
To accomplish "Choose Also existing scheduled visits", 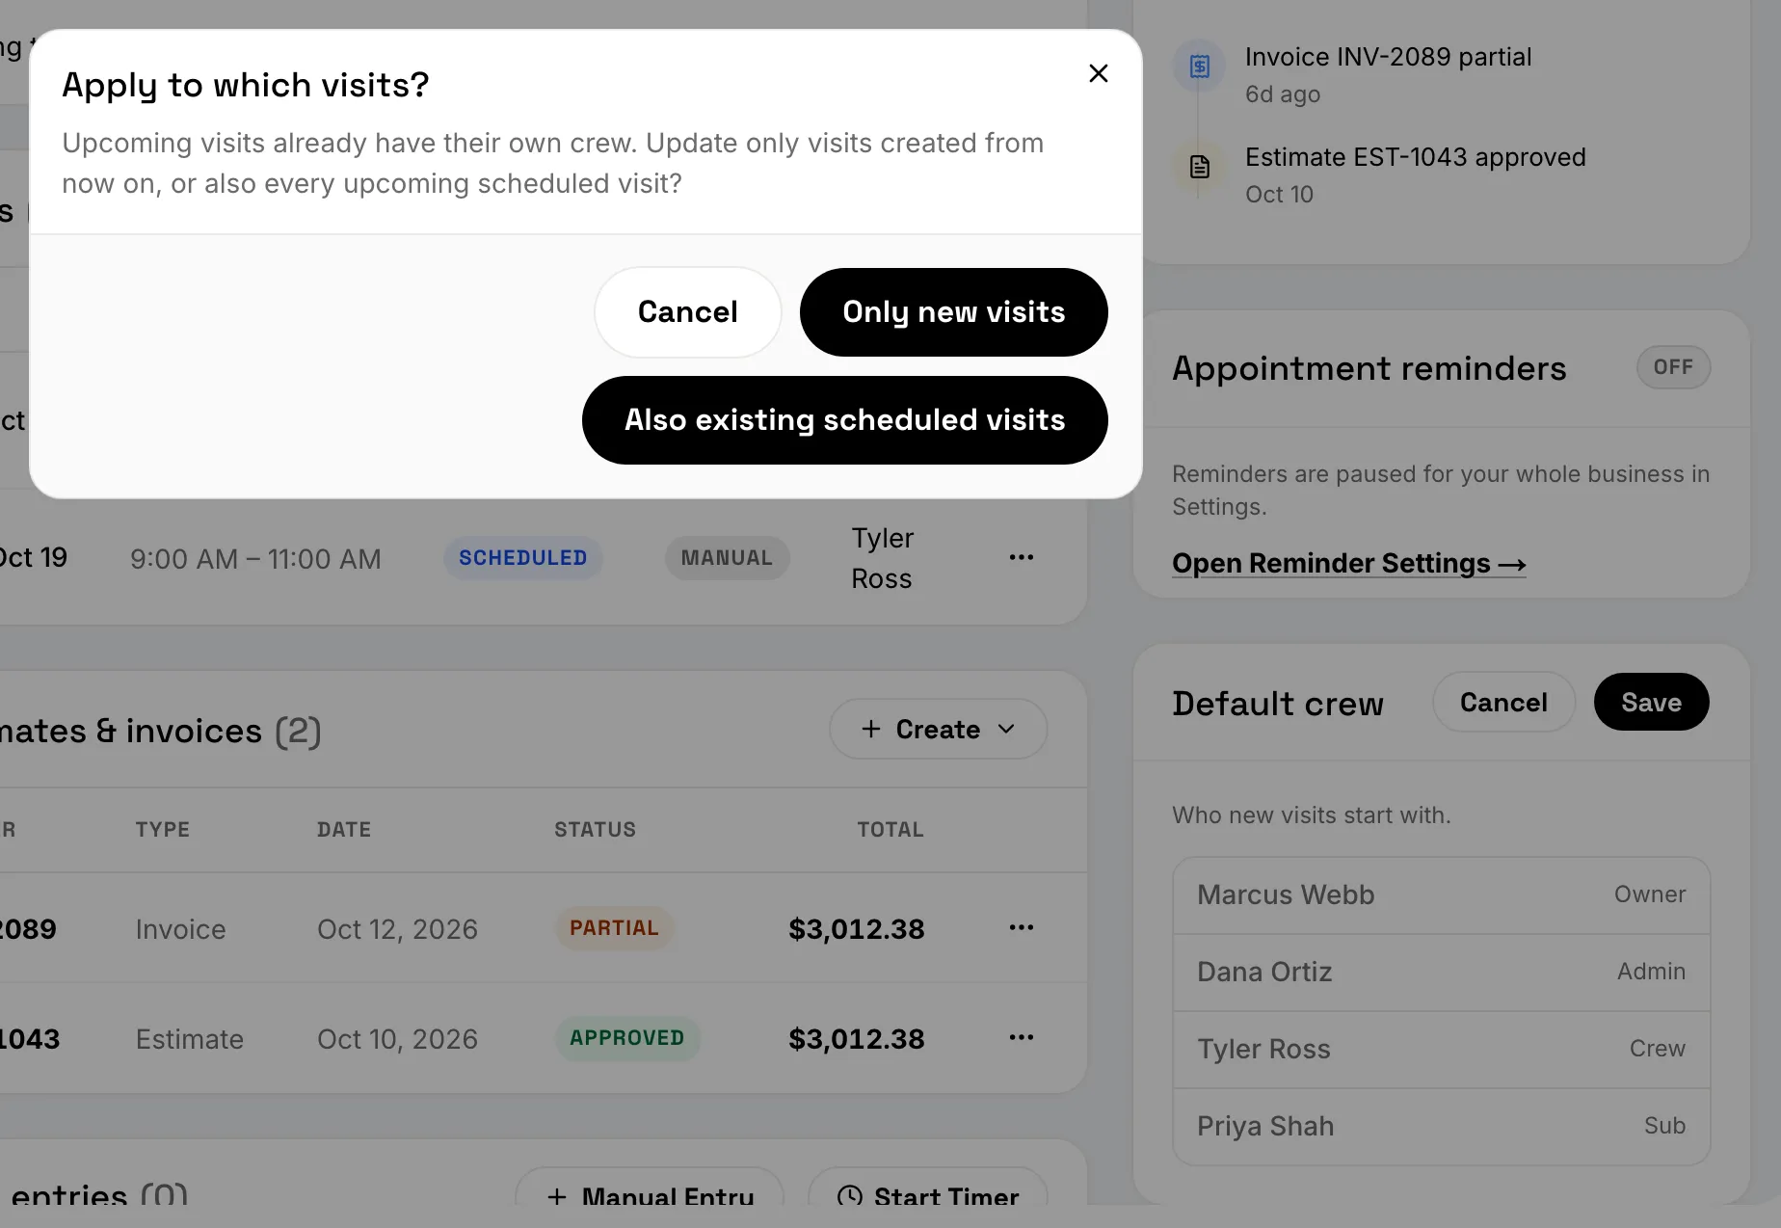I will pos(844,420).
